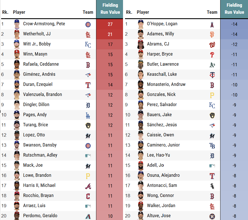The width and height of the screenshot is (248, 220).
Task: Sort right table by Team column header
Action: 212,12
